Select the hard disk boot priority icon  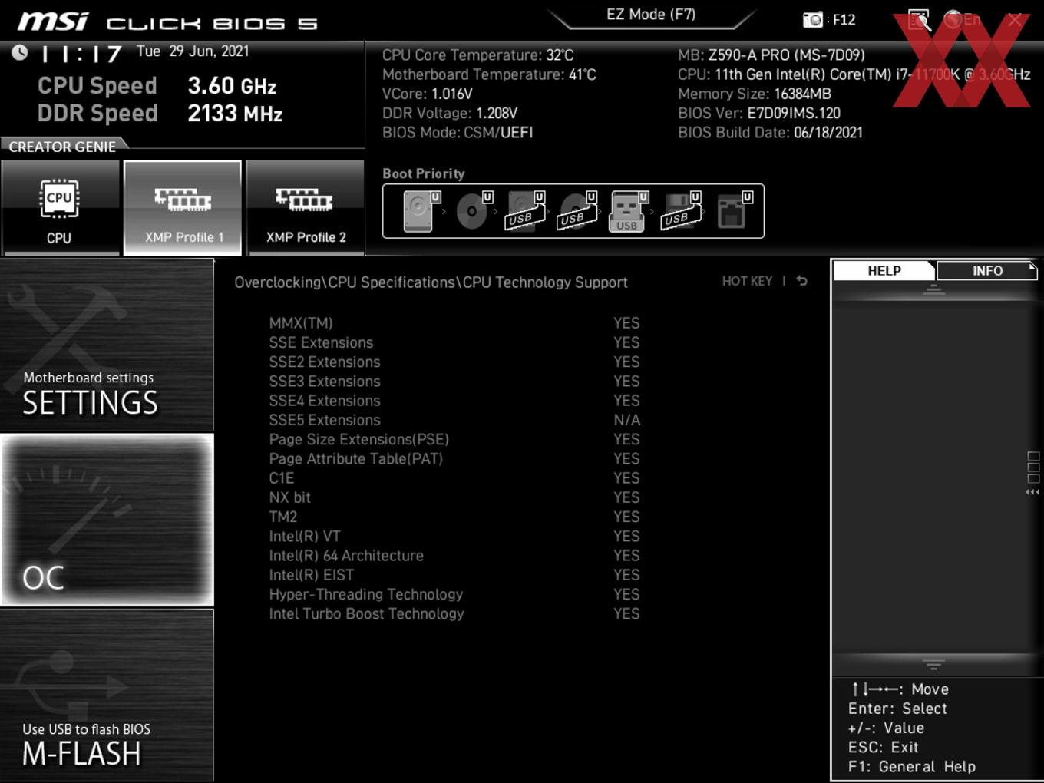421,211
